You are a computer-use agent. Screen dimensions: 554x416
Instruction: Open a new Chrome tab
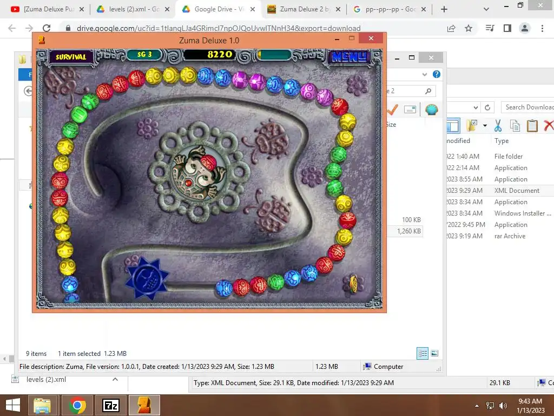[444, 9]
